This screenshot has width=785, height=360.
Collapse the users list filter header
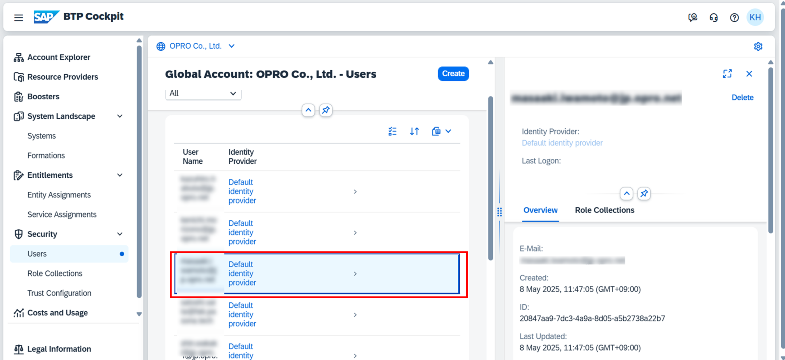click(x=308, y=110)
